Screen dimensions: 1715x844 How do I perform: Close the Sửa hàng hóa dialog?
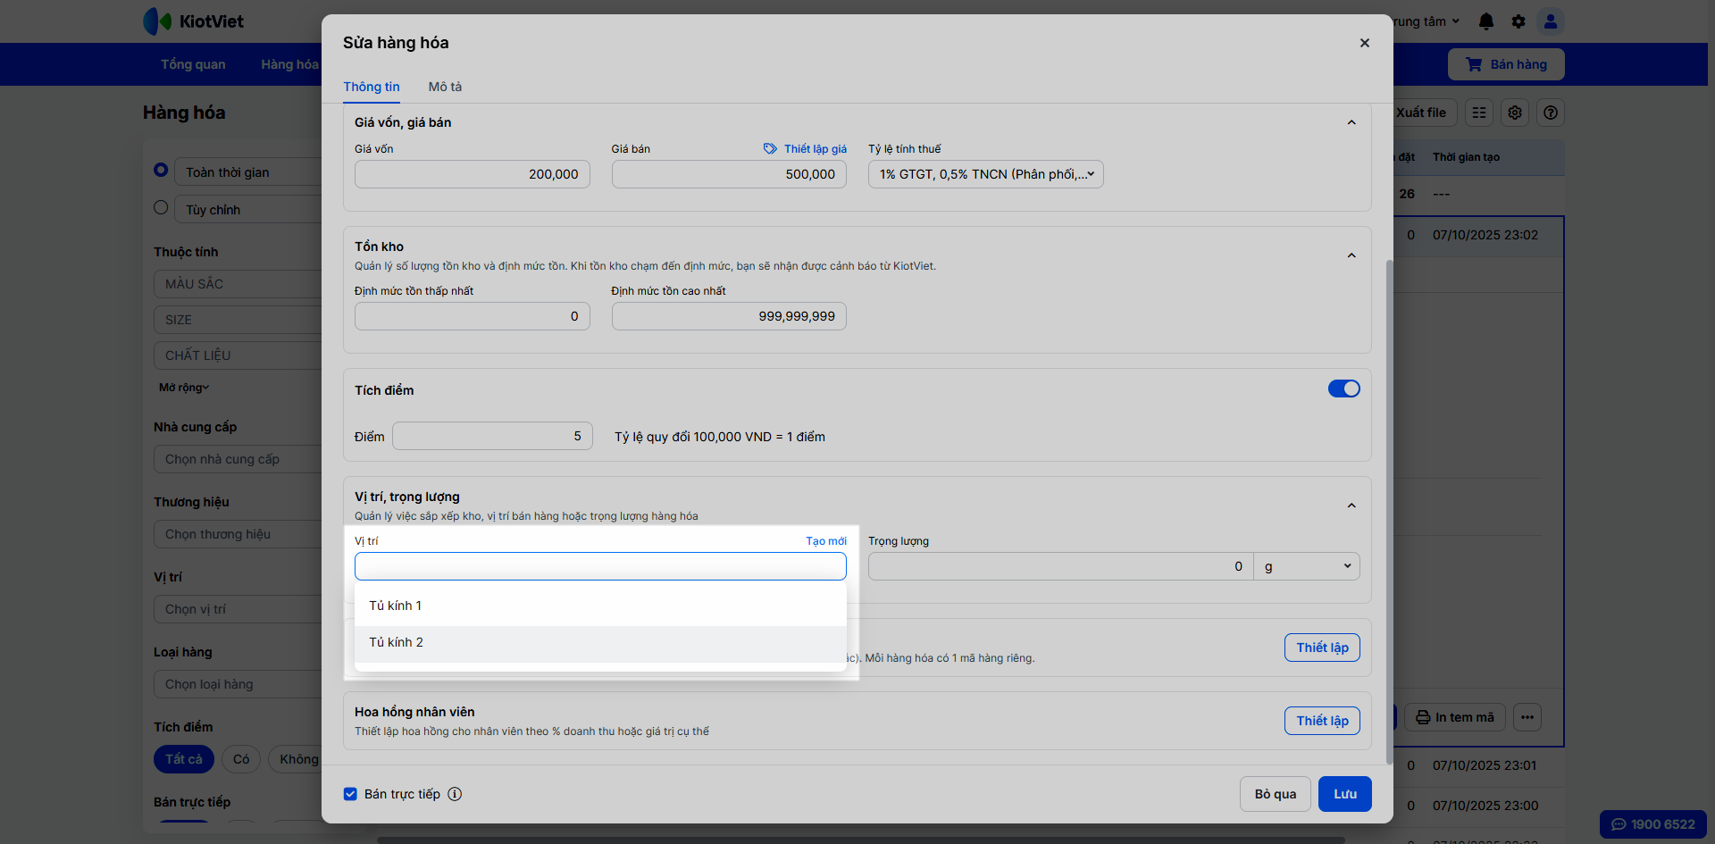[x=1364, y=43]
